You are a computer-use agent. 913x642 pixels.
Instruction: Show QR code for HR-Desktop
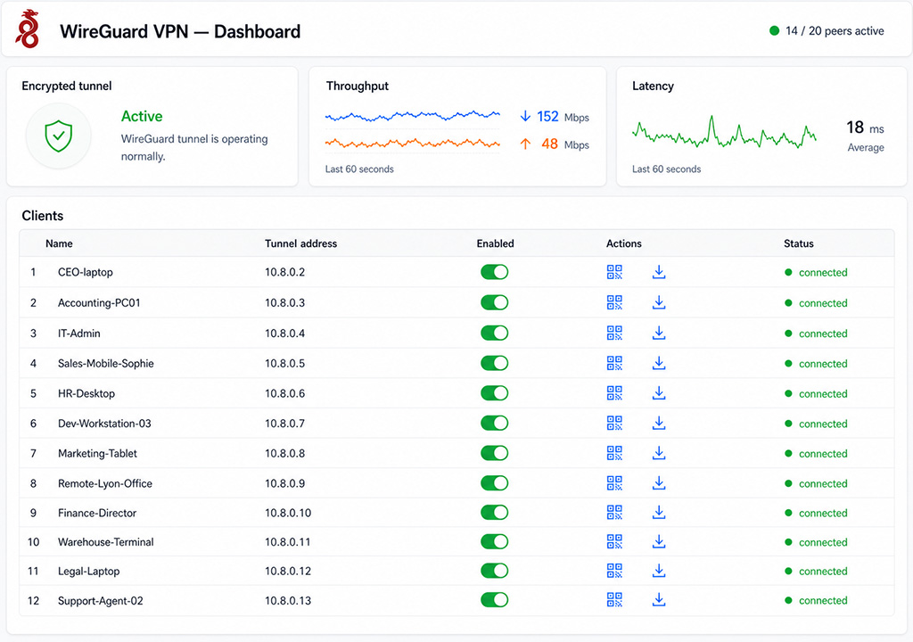coord(614,393)
